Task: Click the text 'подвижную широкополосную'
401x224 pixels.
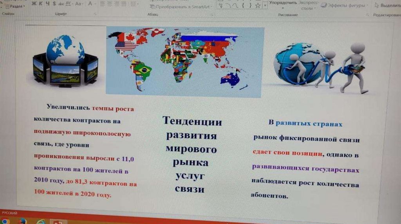Action: [82, 133]
